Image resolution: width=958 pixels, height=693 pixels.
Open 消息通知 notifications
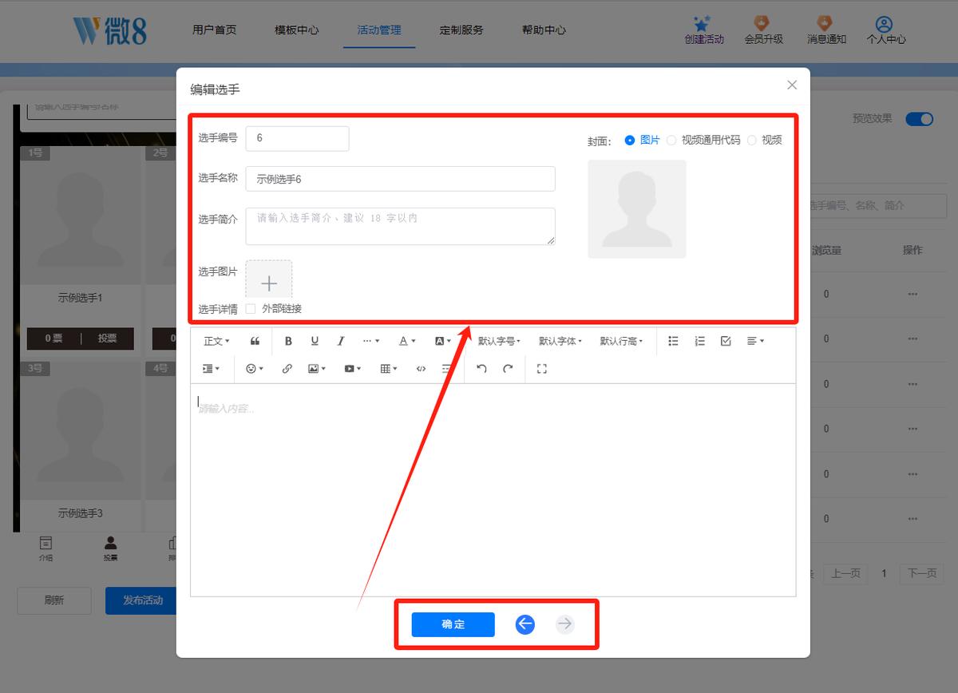pyautogui.click(x=826, y=30)
